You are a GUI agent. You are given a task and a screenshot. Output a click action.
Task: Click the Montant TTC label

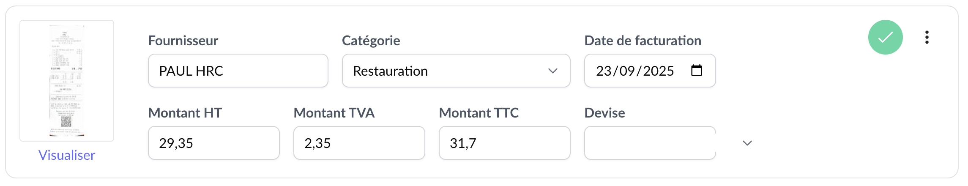479,113
